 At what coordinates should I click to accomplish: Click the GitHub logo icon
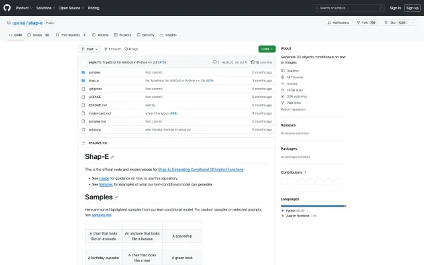coord(8,8)
